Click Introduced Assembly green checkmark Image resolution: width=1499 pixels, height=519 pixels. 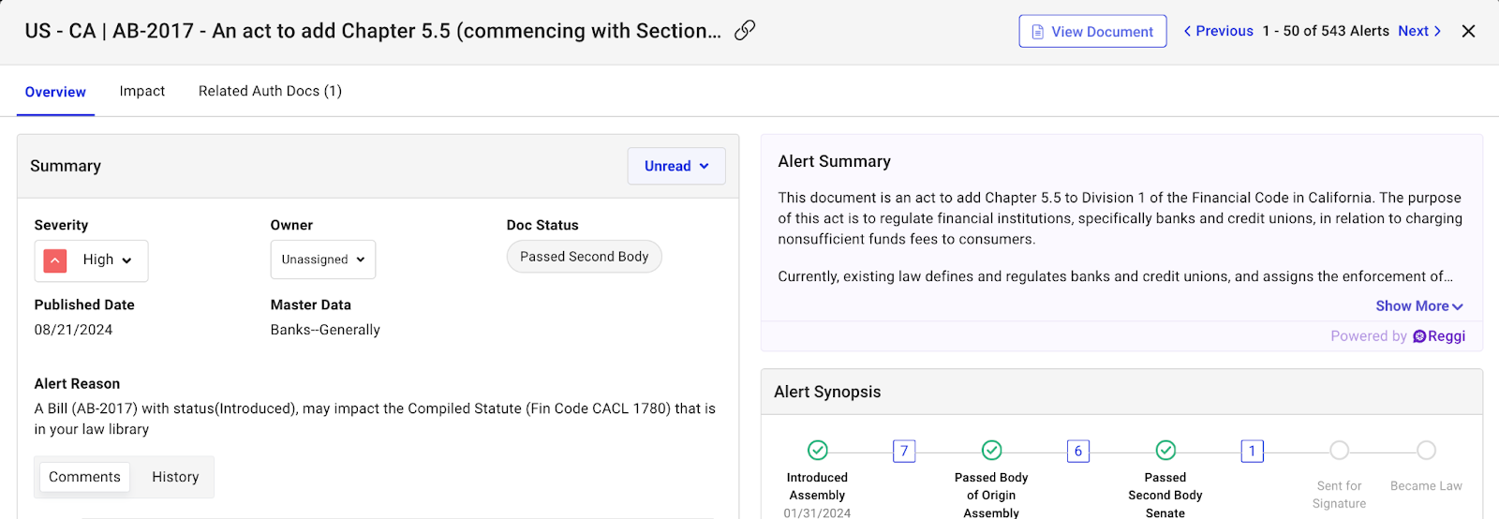[x=818, y=451]
